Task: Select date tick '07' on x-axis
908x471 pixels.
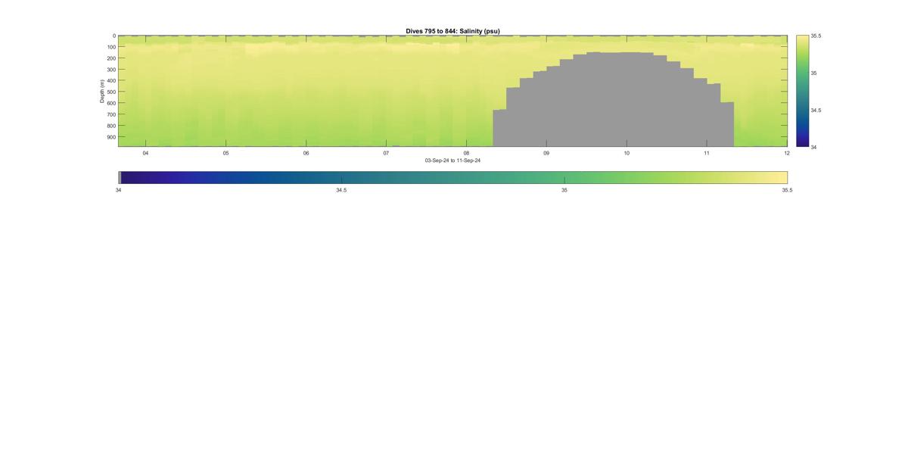Action: (386, 153)
